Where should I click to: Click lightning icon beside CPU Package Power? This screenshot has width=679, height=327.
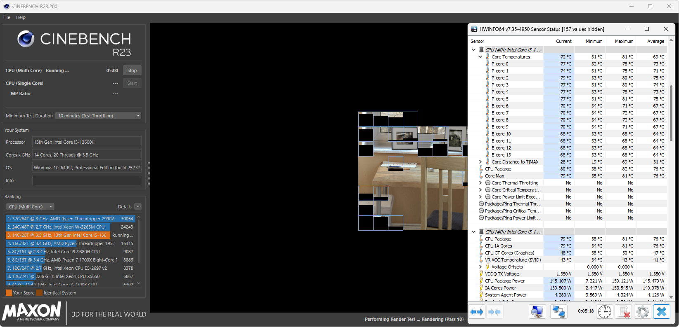coord(481,281)
